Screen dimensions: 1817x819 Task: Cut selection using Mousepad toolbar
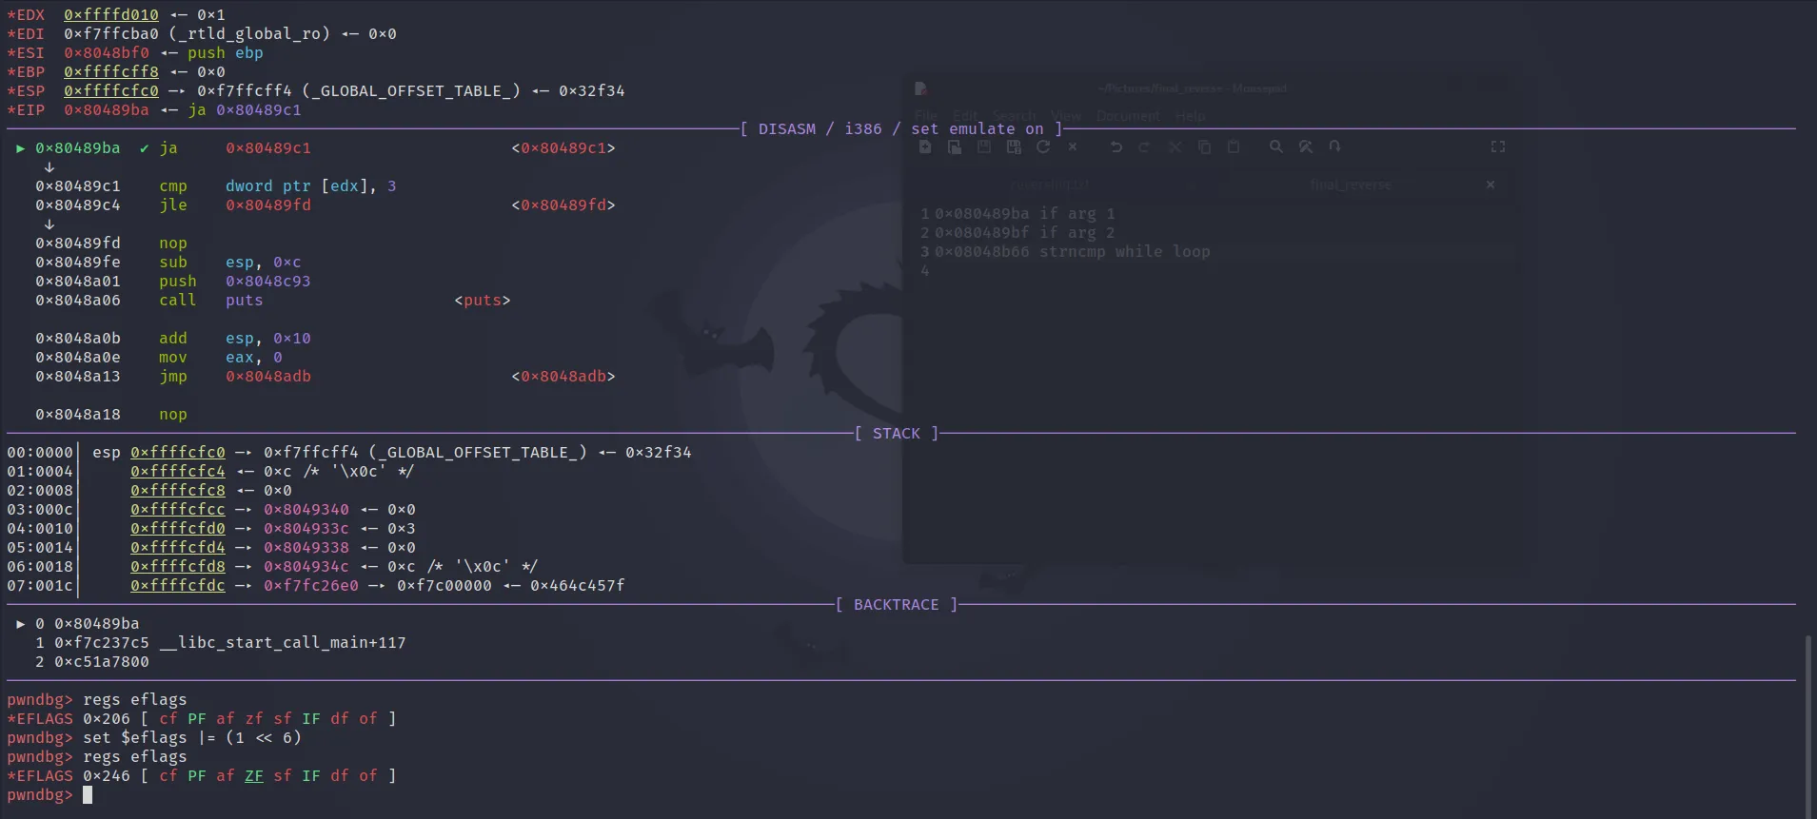[x=1175, y=146]
